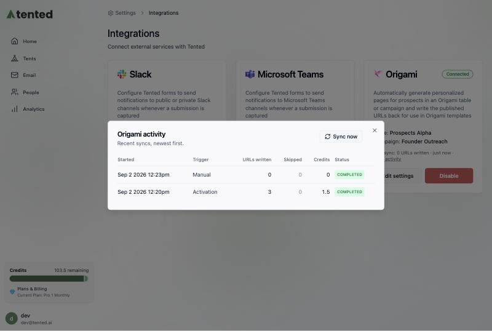Screen dimensions: 492x331
Task: Click the Trigger column header
Action: click(x=201, y=159)
